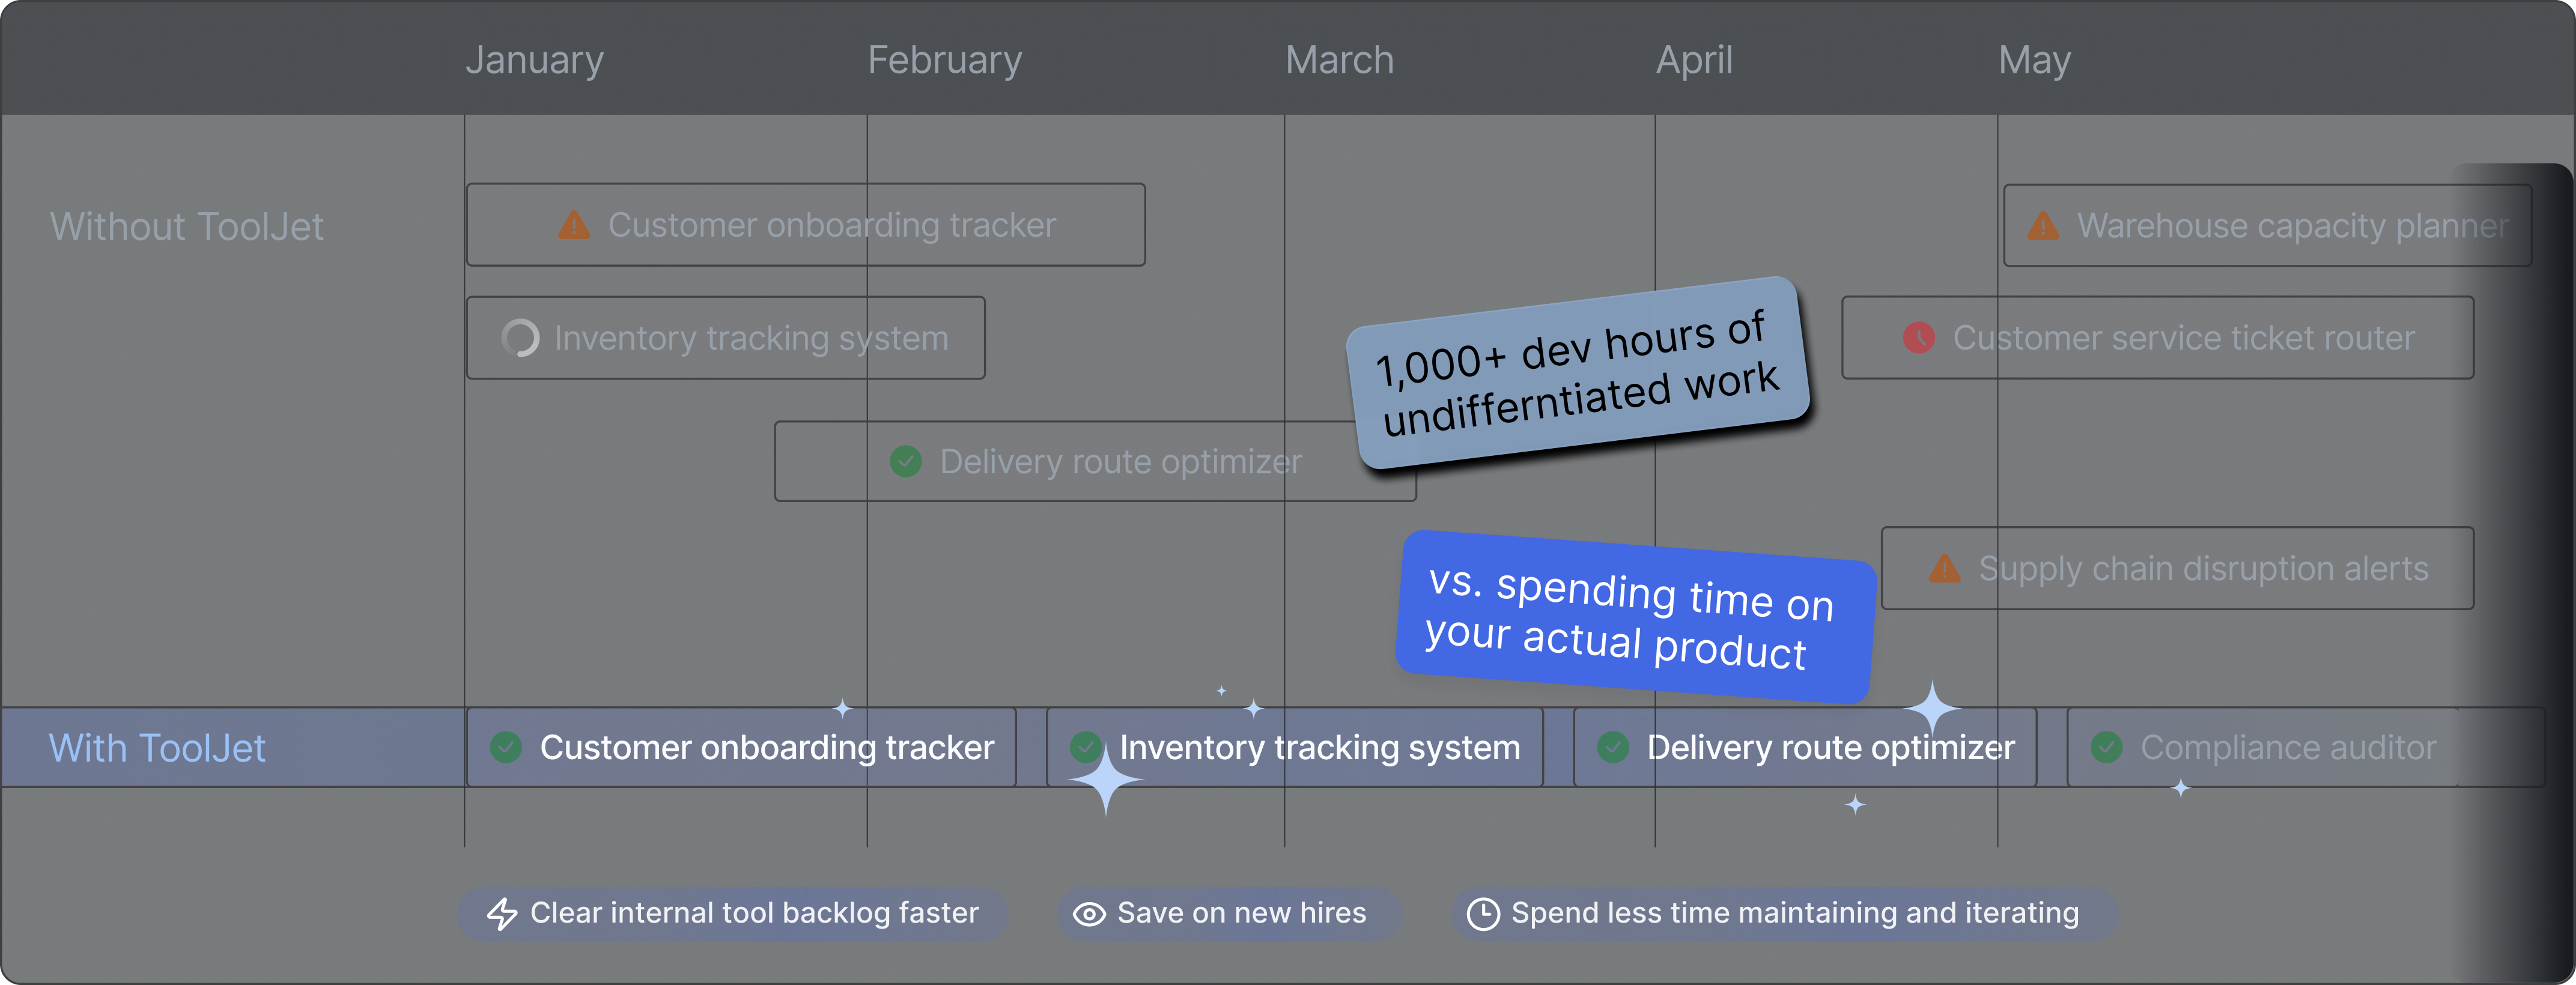
Task: Click clock icon in maintaining pill
Action: pyautogui.click(x=1482, y=914)
